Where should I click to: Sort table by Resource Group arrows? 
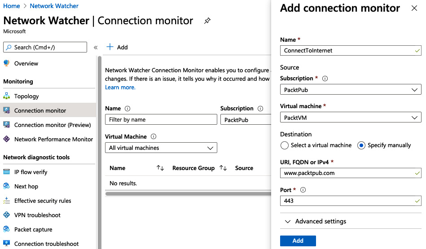tap(223, 168)
